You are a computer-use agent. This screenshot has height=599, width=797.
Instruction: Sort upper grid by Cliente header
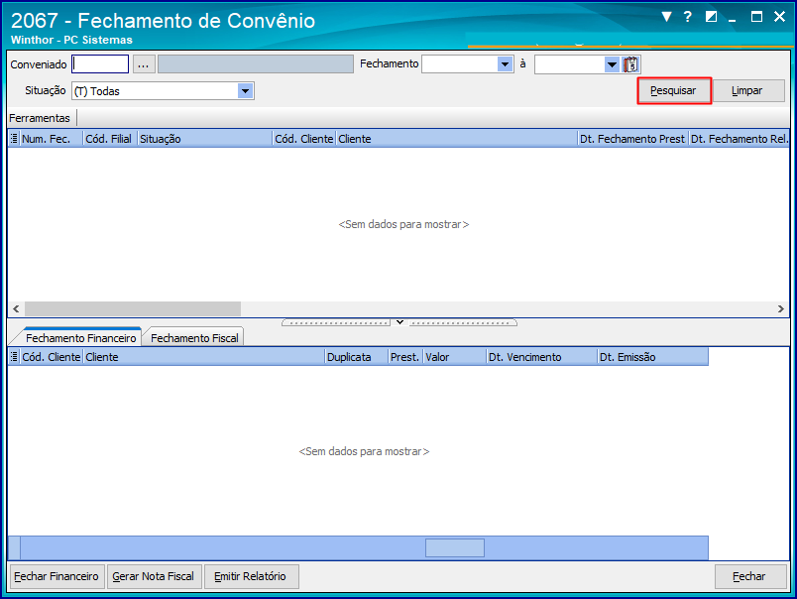(456, 138)
